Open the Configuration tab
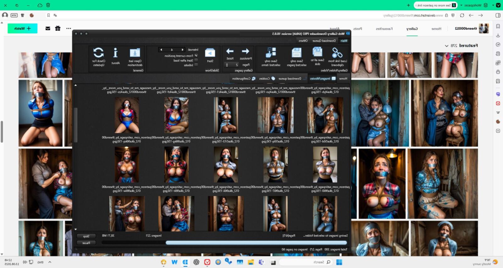The width and height of the screenshot is (503, 268). click(244, 78)
